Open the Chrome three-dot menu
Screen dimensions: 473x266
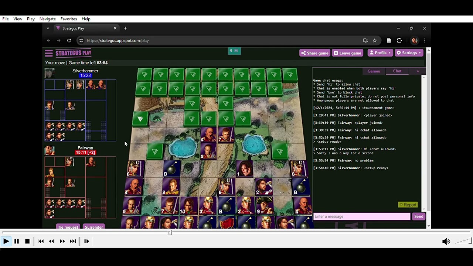(x=425, y=41)
